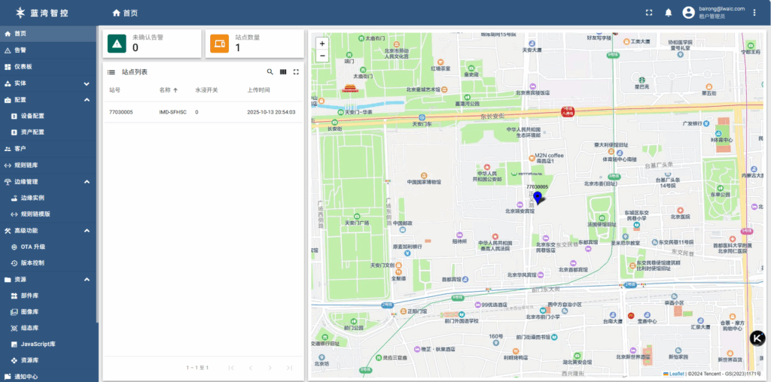This screenshot has height=382, width=771.
Task: Zoom out the map with minus button
Action: tap(322, 56)
